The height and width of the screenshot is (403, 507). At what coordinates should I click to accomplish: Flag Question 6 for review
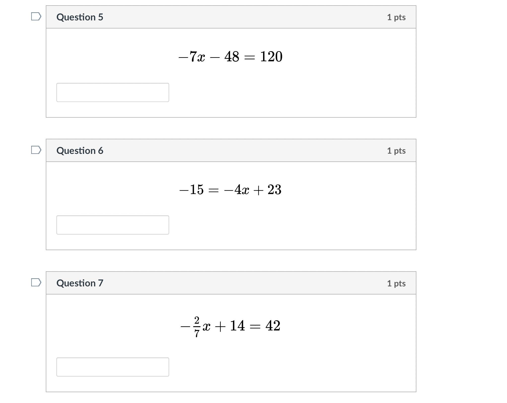(36, 150)
